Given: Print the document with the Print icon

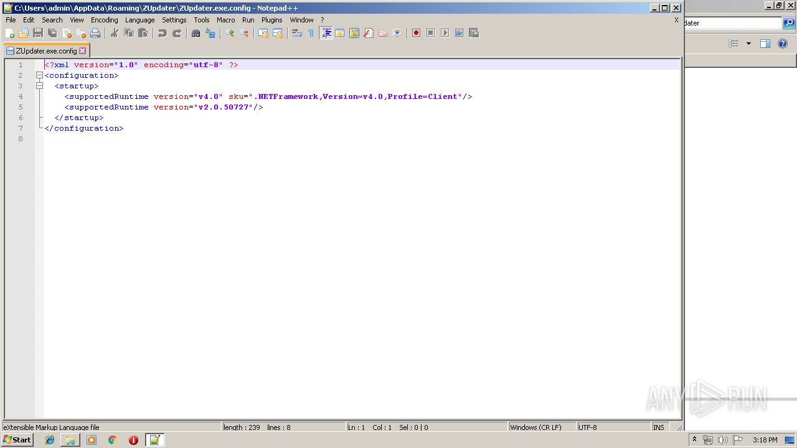Looking at the screenshot, I should pyautogui.click(x=95, y=33).
